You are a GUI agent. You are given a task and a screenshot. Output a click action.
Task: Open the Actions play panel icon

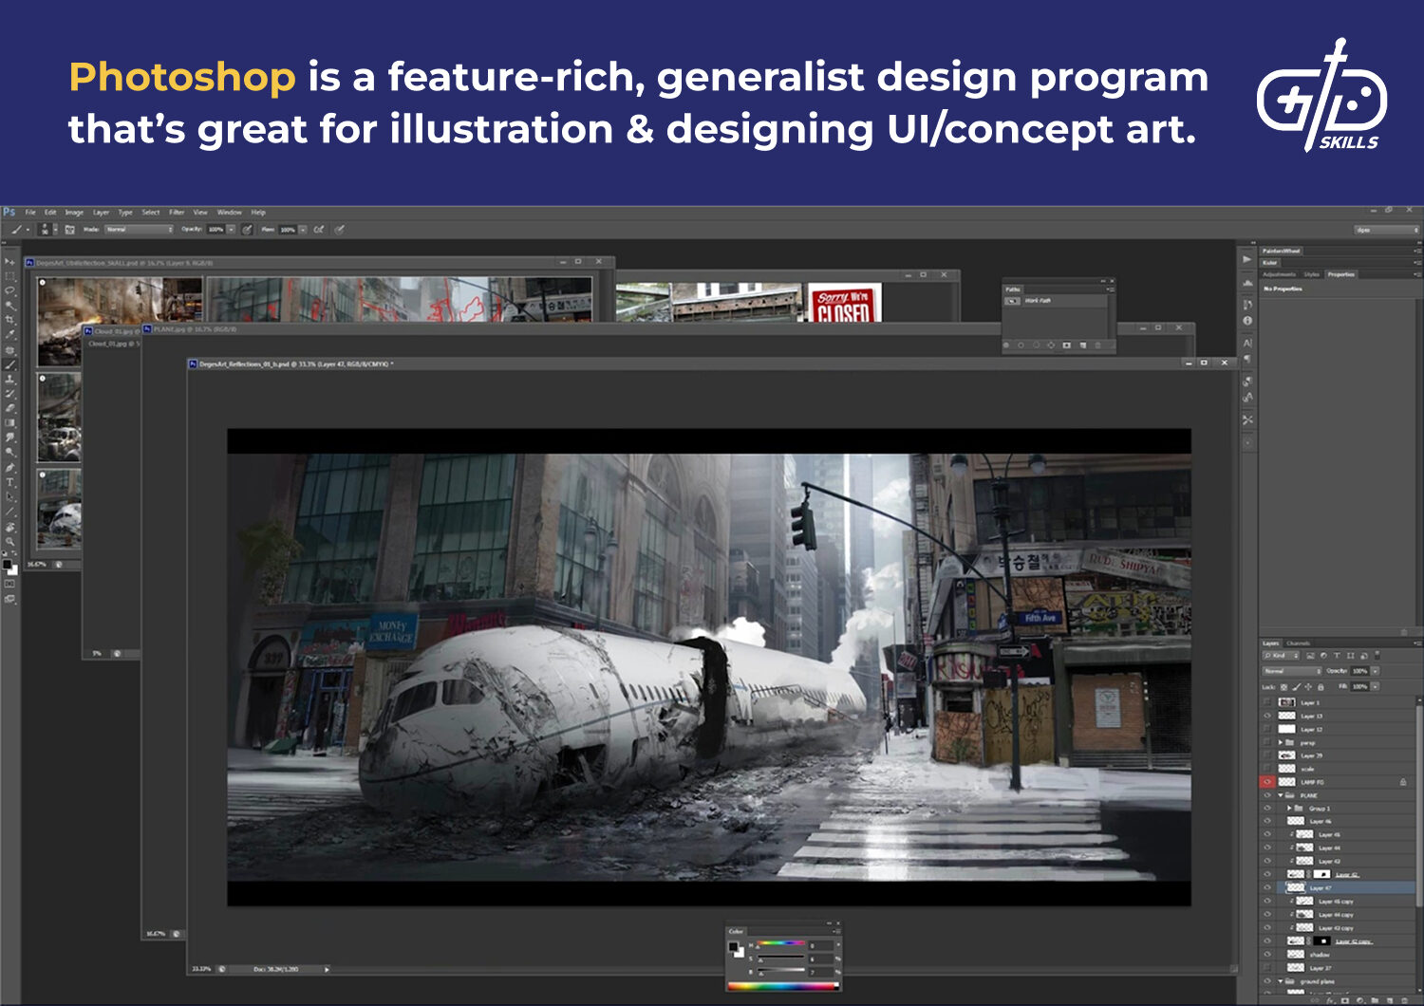(x=1247, y=259)
